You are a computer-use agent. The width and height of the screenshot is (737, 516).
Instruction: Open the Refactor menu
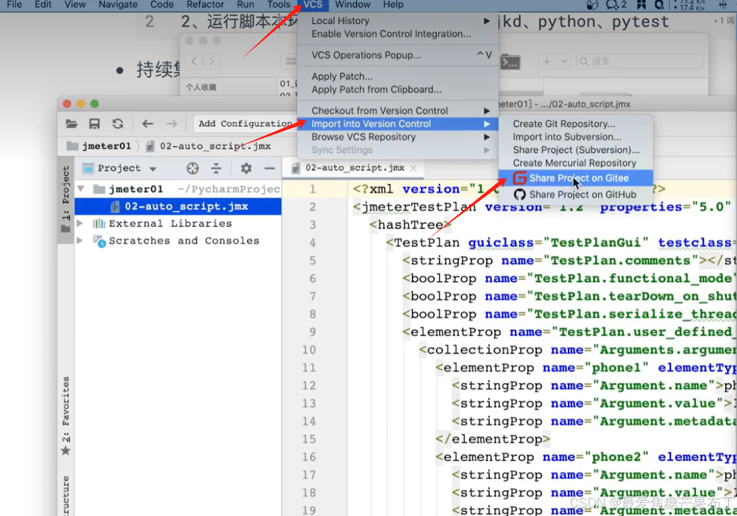pyautogui.click(x=205, y=5)
